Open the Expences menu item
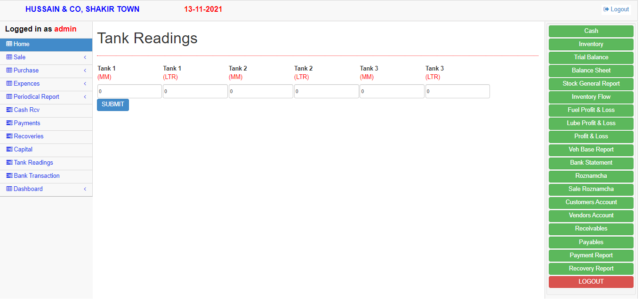This screenshot has height=302, width=642. coord(26,84)
